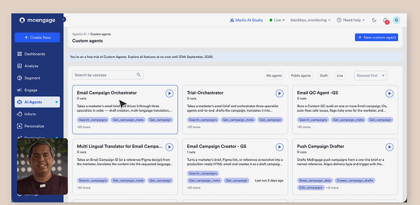Image resolution: width=420 pixels, height=205 pixels.
Task: Go to Segment in sidebar
Action: point(37,78)
